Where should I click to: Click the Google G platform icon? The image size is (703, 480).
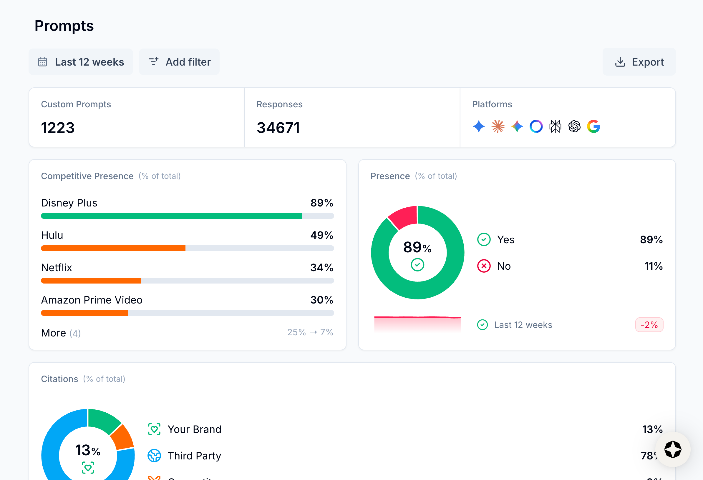[x=593, y=126]
